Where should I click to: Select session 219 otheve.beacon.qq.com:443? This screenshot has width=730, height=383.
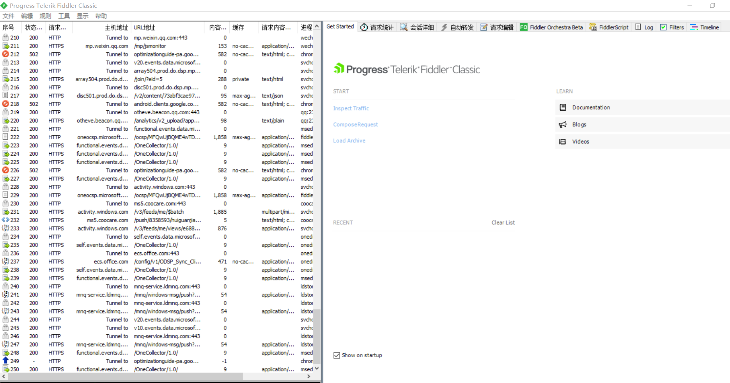(x=157, y=112)
